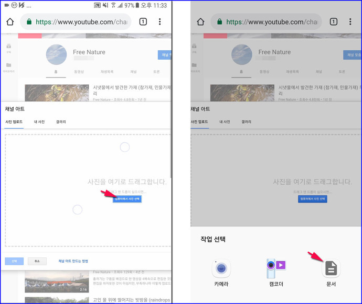Tap the mute/vibrate icon in left status bar
362x304 pixels.
tap(105, 5)
